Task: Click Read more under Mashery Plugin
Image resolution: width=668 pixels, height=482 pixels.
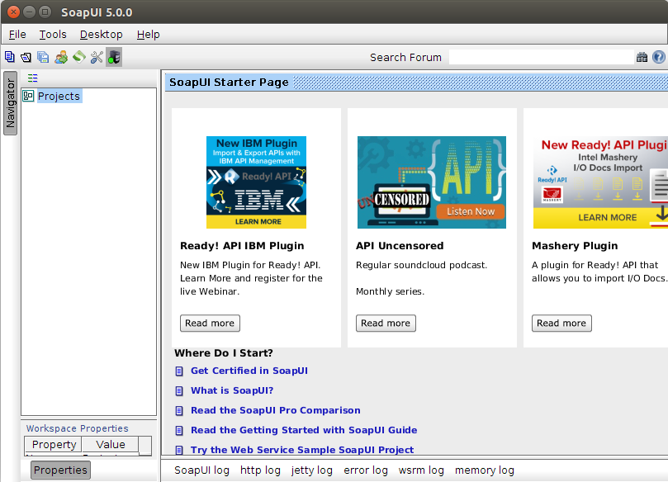Action: coord(561,324)
